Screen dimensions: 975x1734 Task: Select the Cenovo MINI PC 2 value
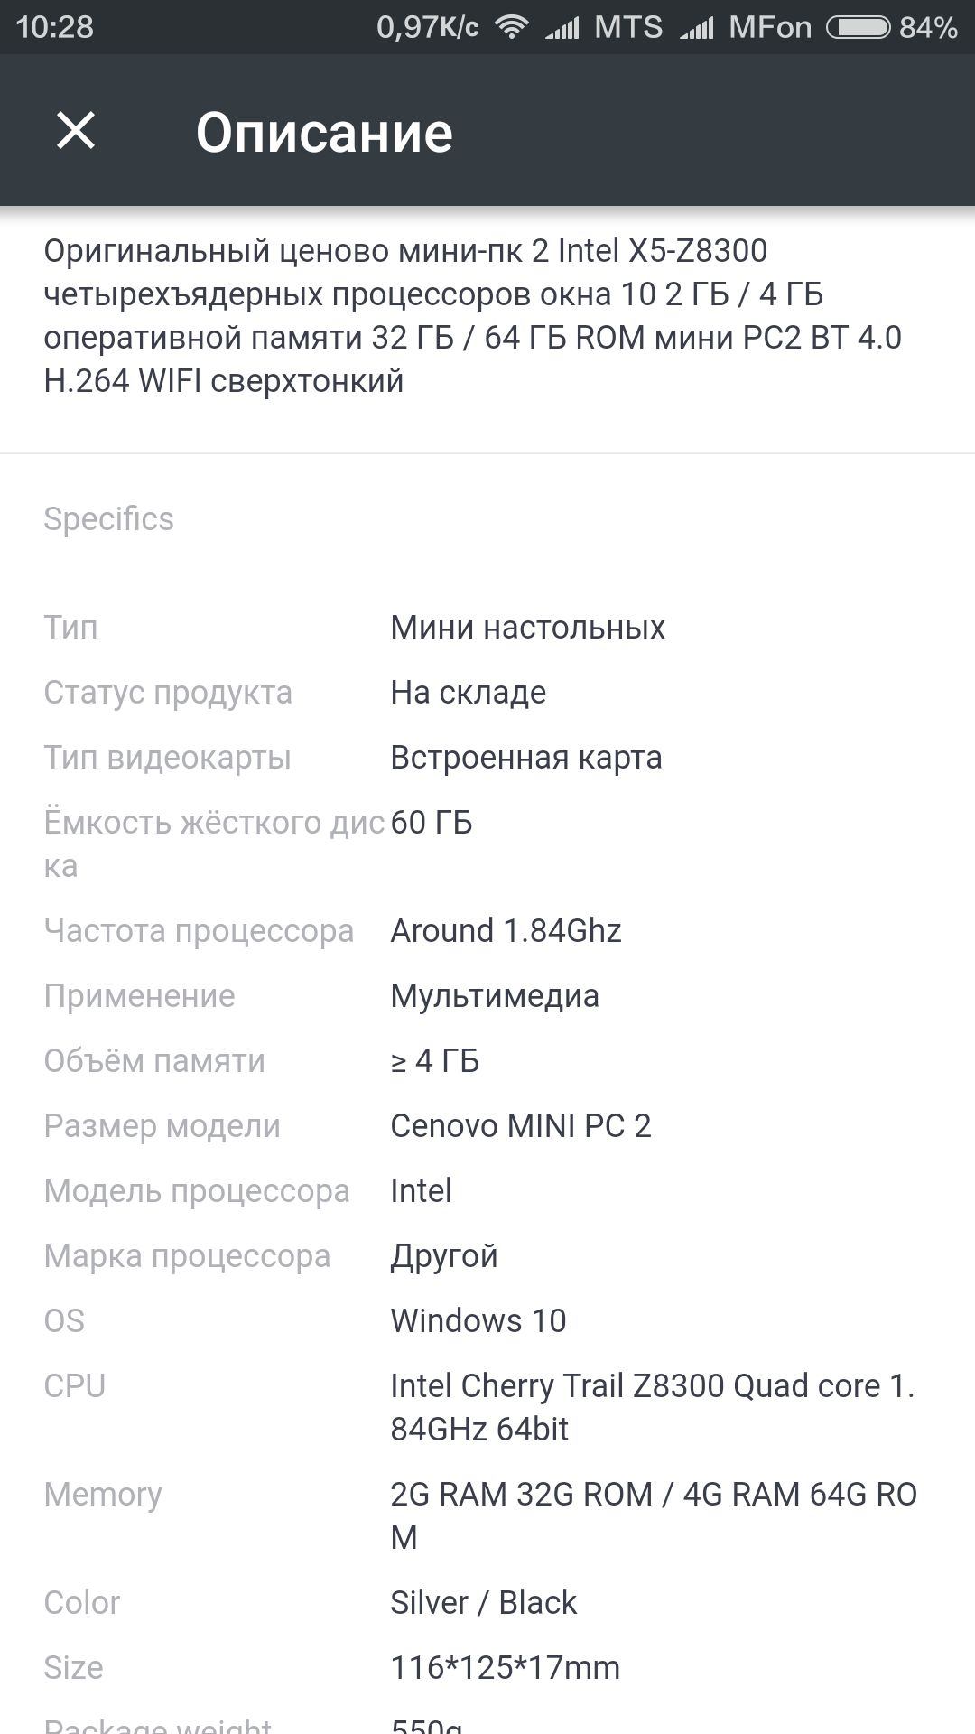523,1125
